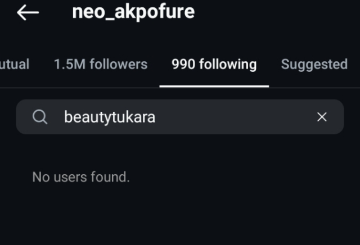Return to the profile via the left arrow

click(28, 12)
